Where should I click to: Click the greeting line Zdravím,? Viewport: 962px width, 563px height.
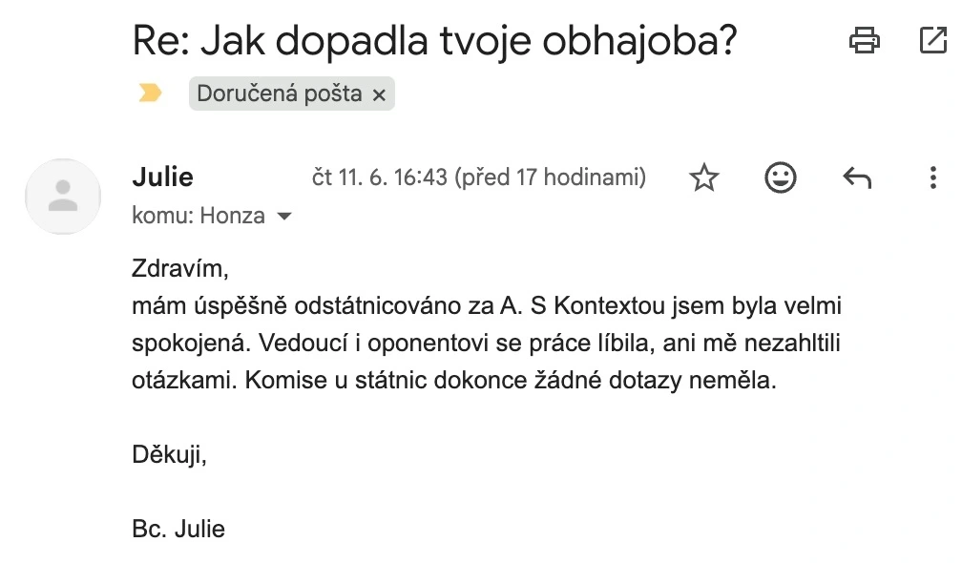pos(180,269)
